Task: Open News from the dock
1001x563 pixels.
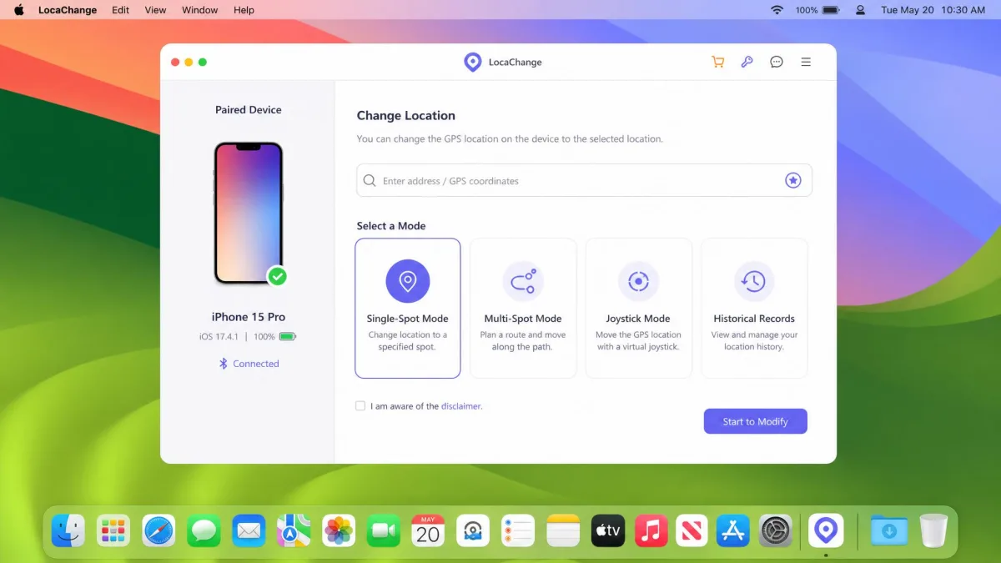Action: (x=692, y=530)
